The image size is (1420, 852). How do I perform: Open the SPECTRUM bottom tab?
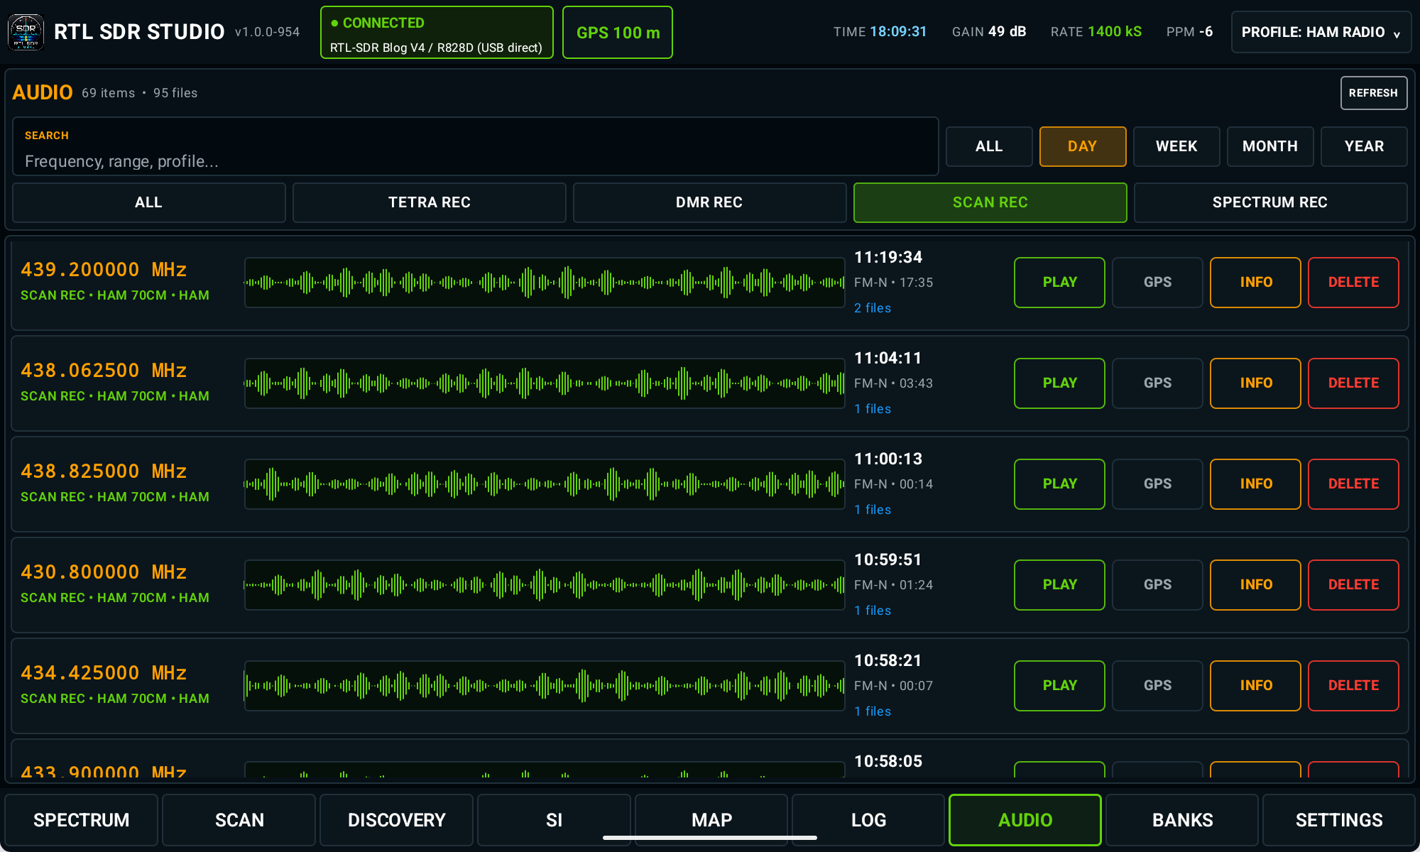pyautogui.click(x=82, y=820)
